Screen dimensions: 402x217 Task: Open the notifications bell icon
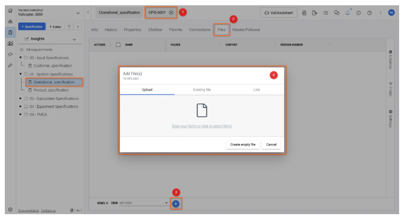pos(348,13)
